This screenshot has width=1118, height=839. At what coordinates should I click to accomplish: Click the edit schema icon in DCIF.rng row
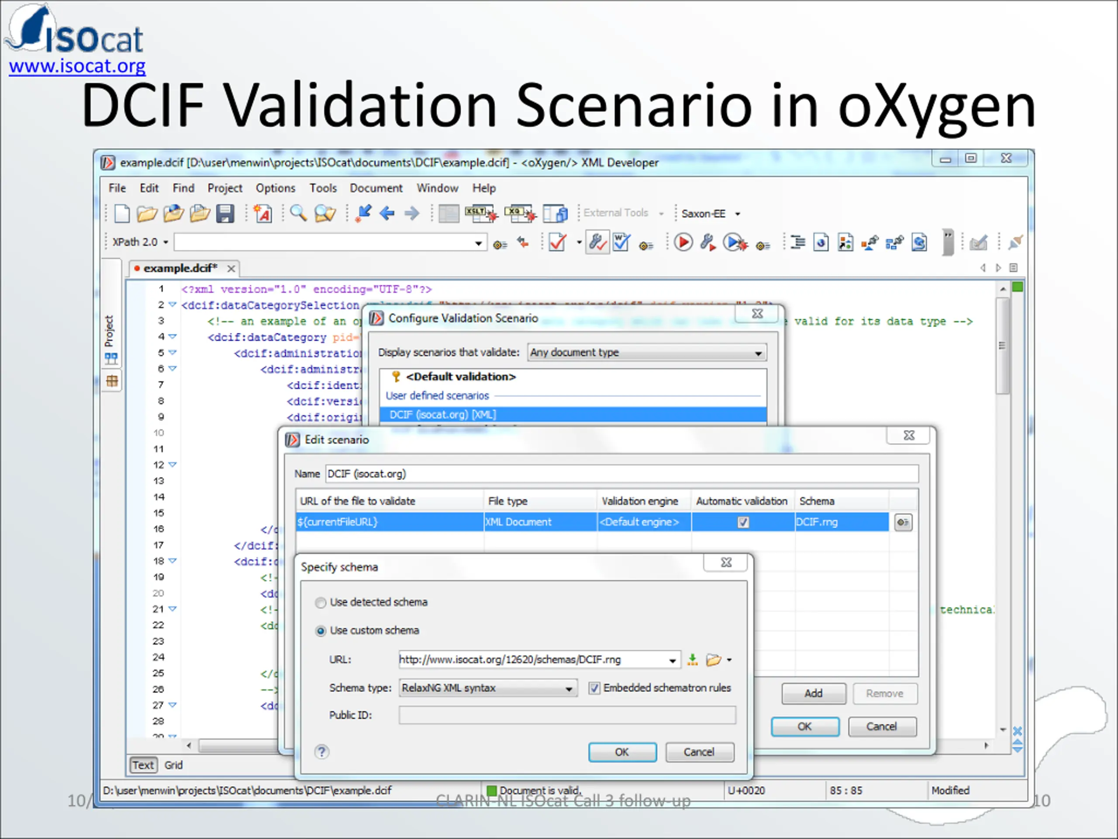click(x=903, y=522)
